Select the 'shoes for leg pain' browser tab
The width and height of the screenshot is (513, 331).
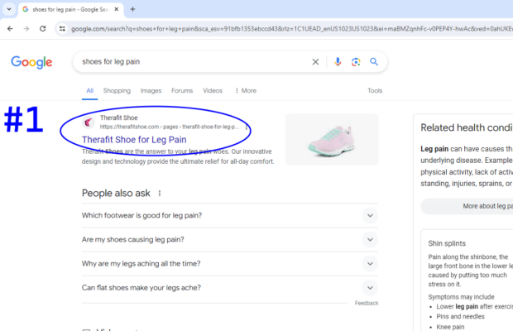pos(71,9)
